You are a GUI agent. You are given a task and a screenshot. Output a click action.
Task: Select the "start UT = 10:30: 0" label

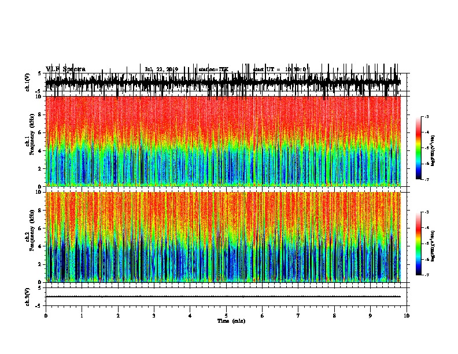tap(279, 69)
